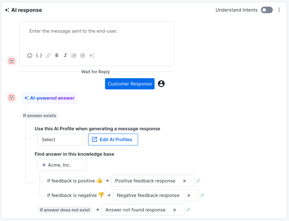Image resolution: width=289 pixels, height=221 pixels.
Task: Open the three-dot menu near Understand Intents
Action: coord(279,10)
